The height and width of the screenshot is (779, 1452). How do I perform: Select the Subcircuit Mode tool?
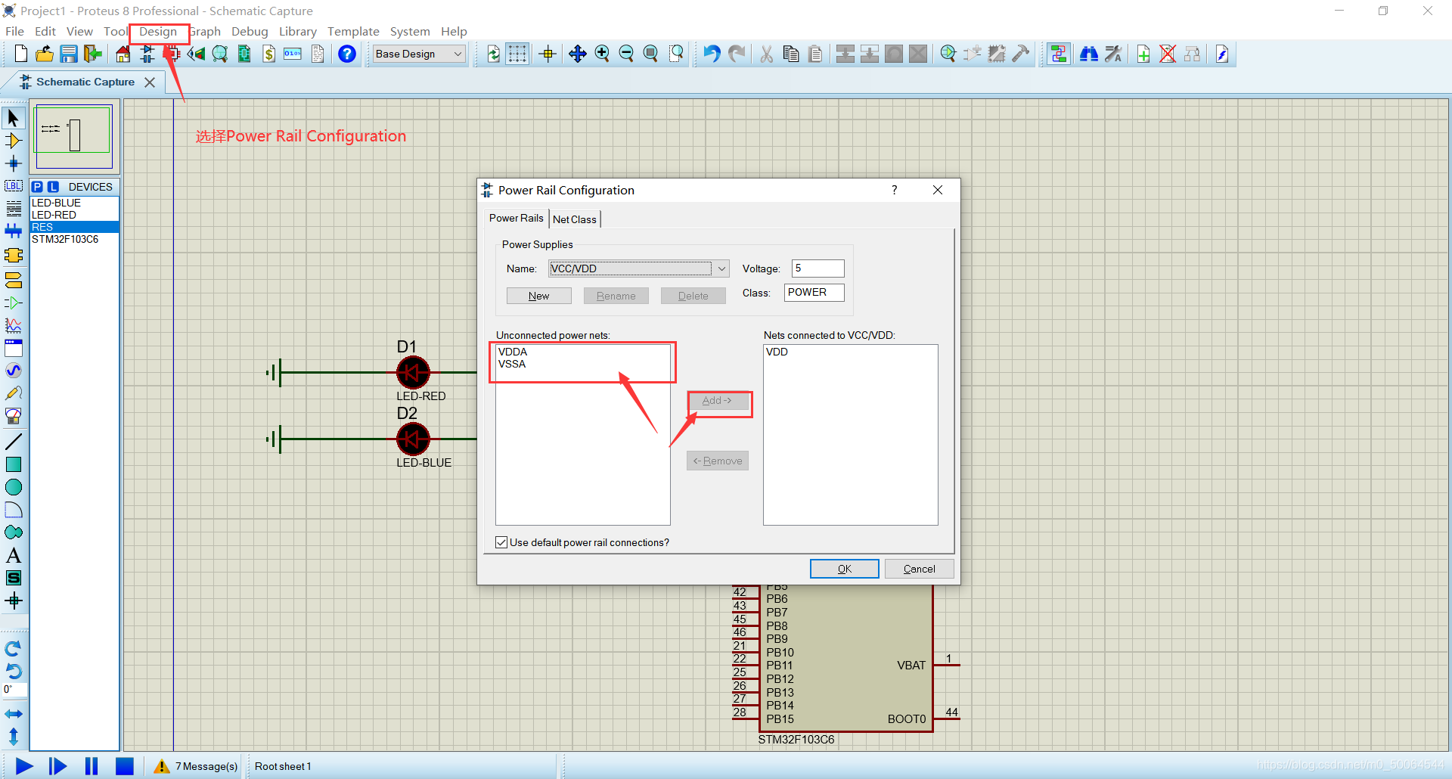[x=14, y=255]
